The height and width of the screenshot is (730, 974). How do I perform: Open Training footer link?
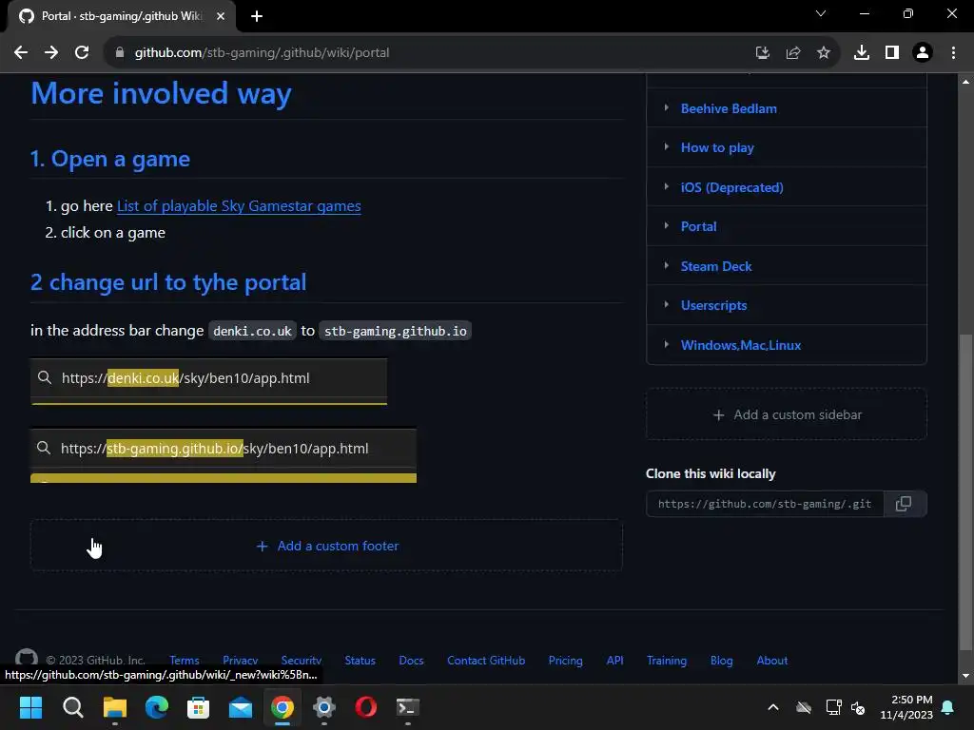tap(667, 661)
